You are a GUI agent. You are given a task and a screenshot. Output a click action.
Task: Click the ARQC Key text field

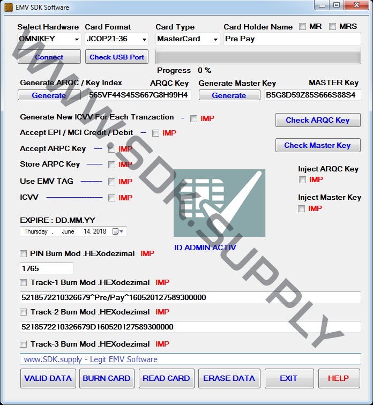click(139, 95)
